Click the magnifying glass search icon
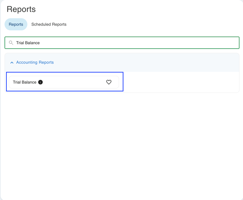The width and height of the screenshot is (243, 200). coord(11,43)
